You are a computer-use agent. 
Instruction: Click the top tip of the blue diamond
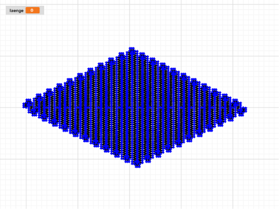(x=132, y=49)
